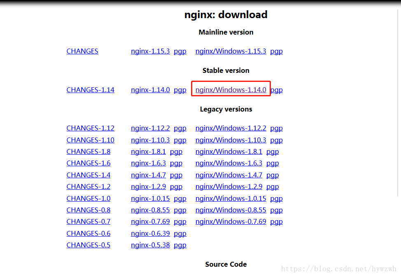The image size is (401, 277).
Task: Download nginx/Windows-1.12.2
Action: (x=231, y=128)
